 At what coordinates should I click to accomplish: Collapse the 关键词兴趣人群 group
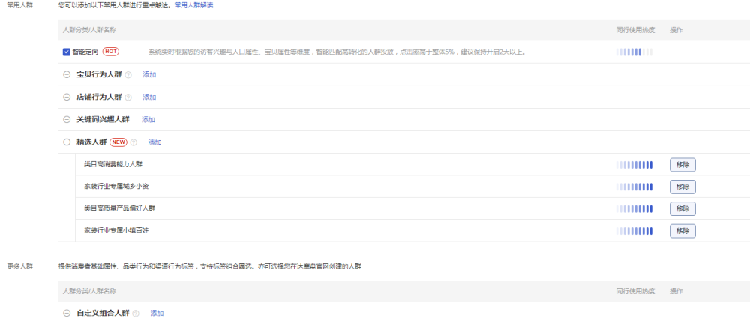(x=67, y=120)
